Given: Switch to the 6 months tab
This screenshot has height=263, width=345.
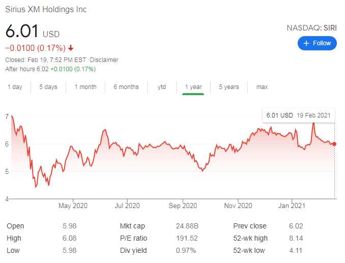Looking at the screenshot, I should point(126,87).
